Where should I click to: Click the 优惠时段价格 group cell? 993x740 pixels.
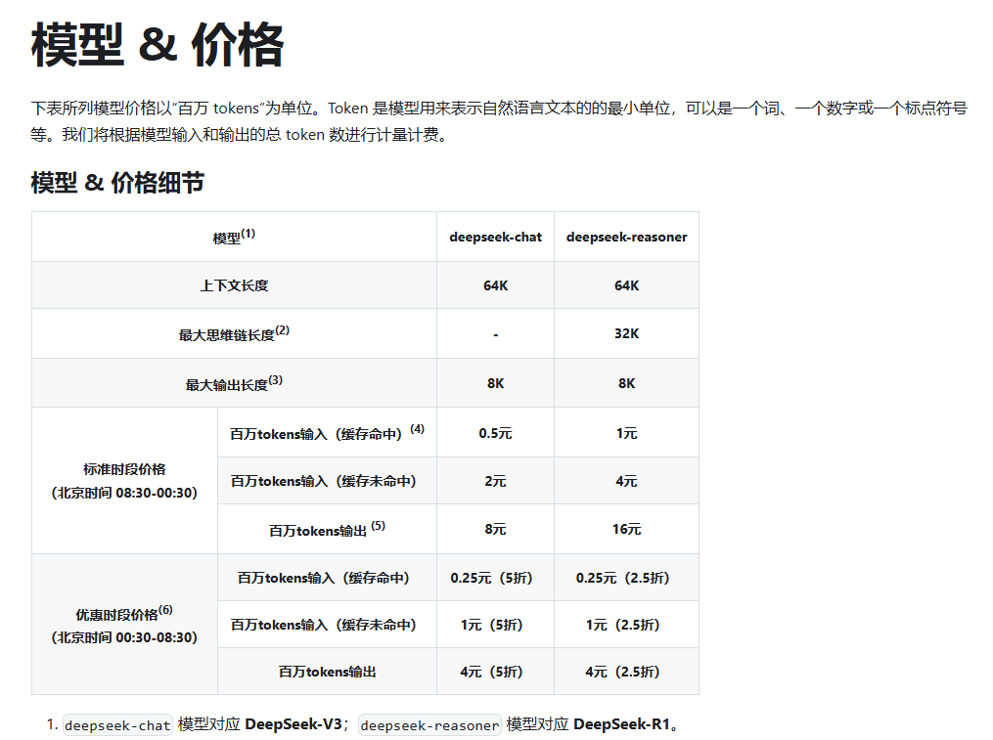tap(124, 624)
